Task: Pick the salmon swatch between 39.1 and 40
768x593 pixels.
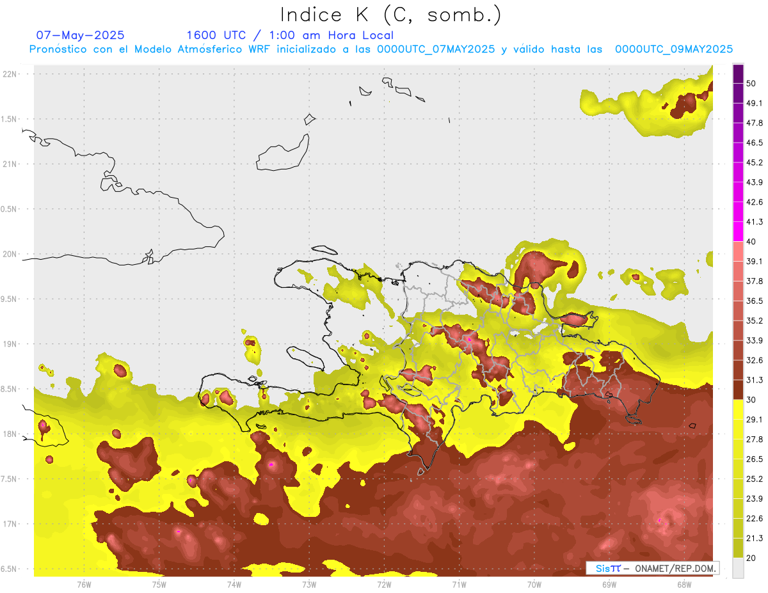Action: tap(738, 251)
